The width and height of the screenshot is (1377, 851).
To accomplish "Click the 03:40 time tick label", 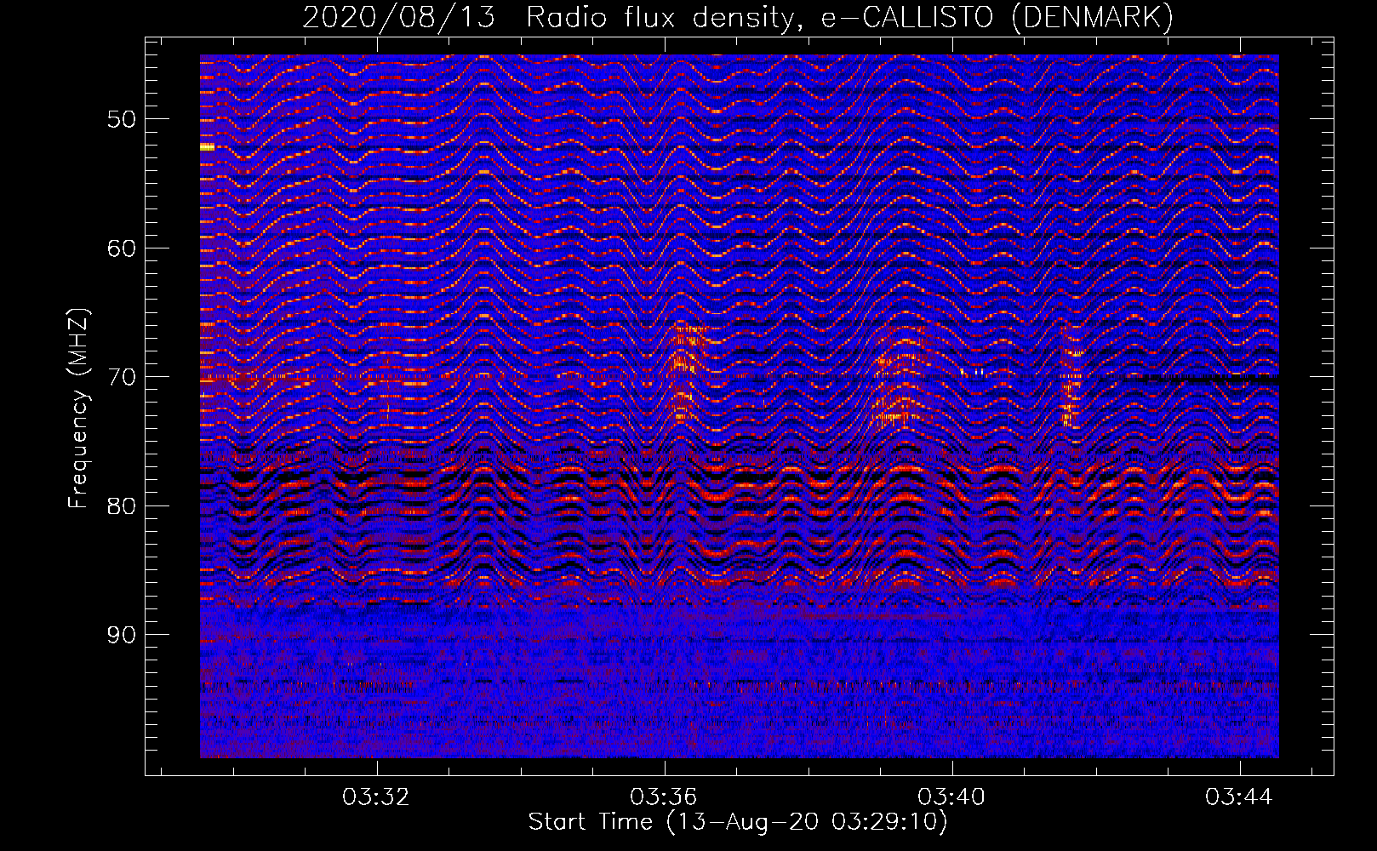I will (951, 797).
